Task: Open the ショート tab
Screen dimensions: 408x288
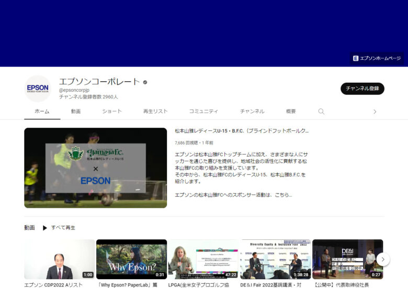Action: click(112, 112)
